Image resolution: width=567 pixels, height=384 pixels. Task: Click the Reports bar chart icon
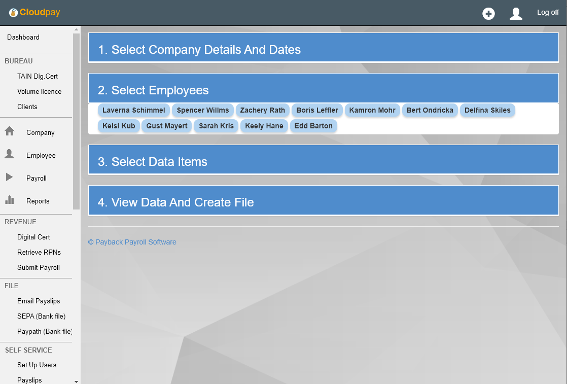pos(10,200)
